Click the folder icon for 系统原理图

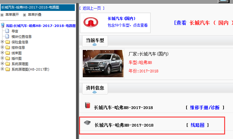point(8,64)
